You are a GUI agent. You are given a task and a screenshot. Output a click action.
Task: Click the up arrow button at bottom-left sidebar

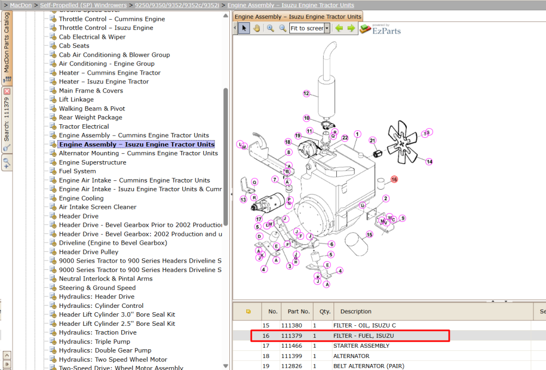(x=7, y=355)
